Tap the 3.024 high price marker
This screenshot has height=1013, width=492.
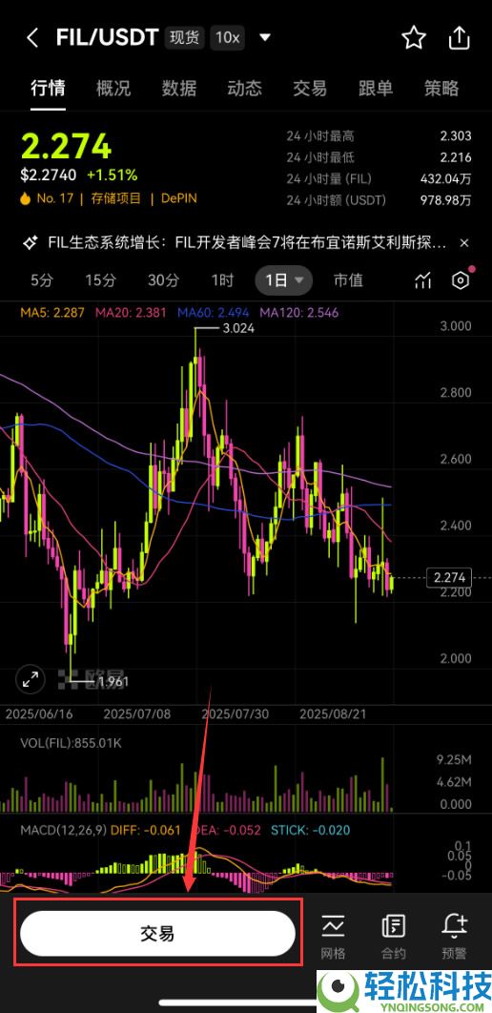click(238, 328)
